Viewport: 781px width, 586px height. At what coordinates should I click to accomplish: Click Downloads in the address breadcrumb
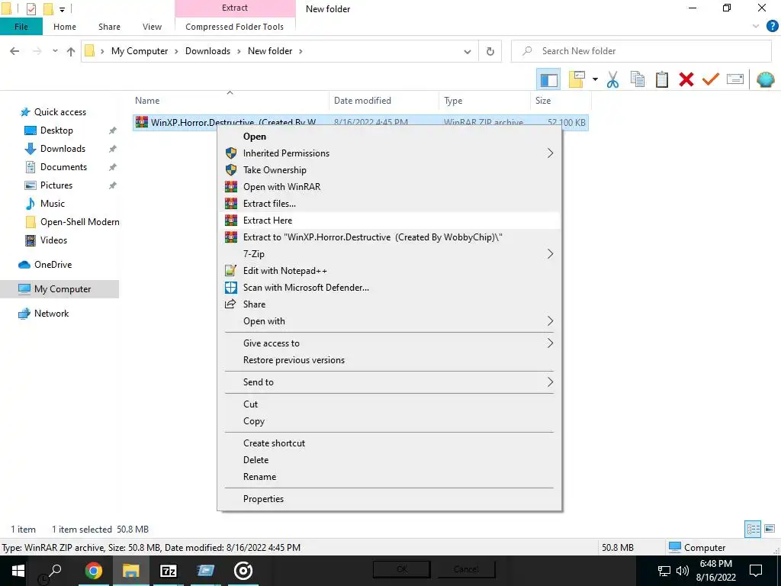207,51
